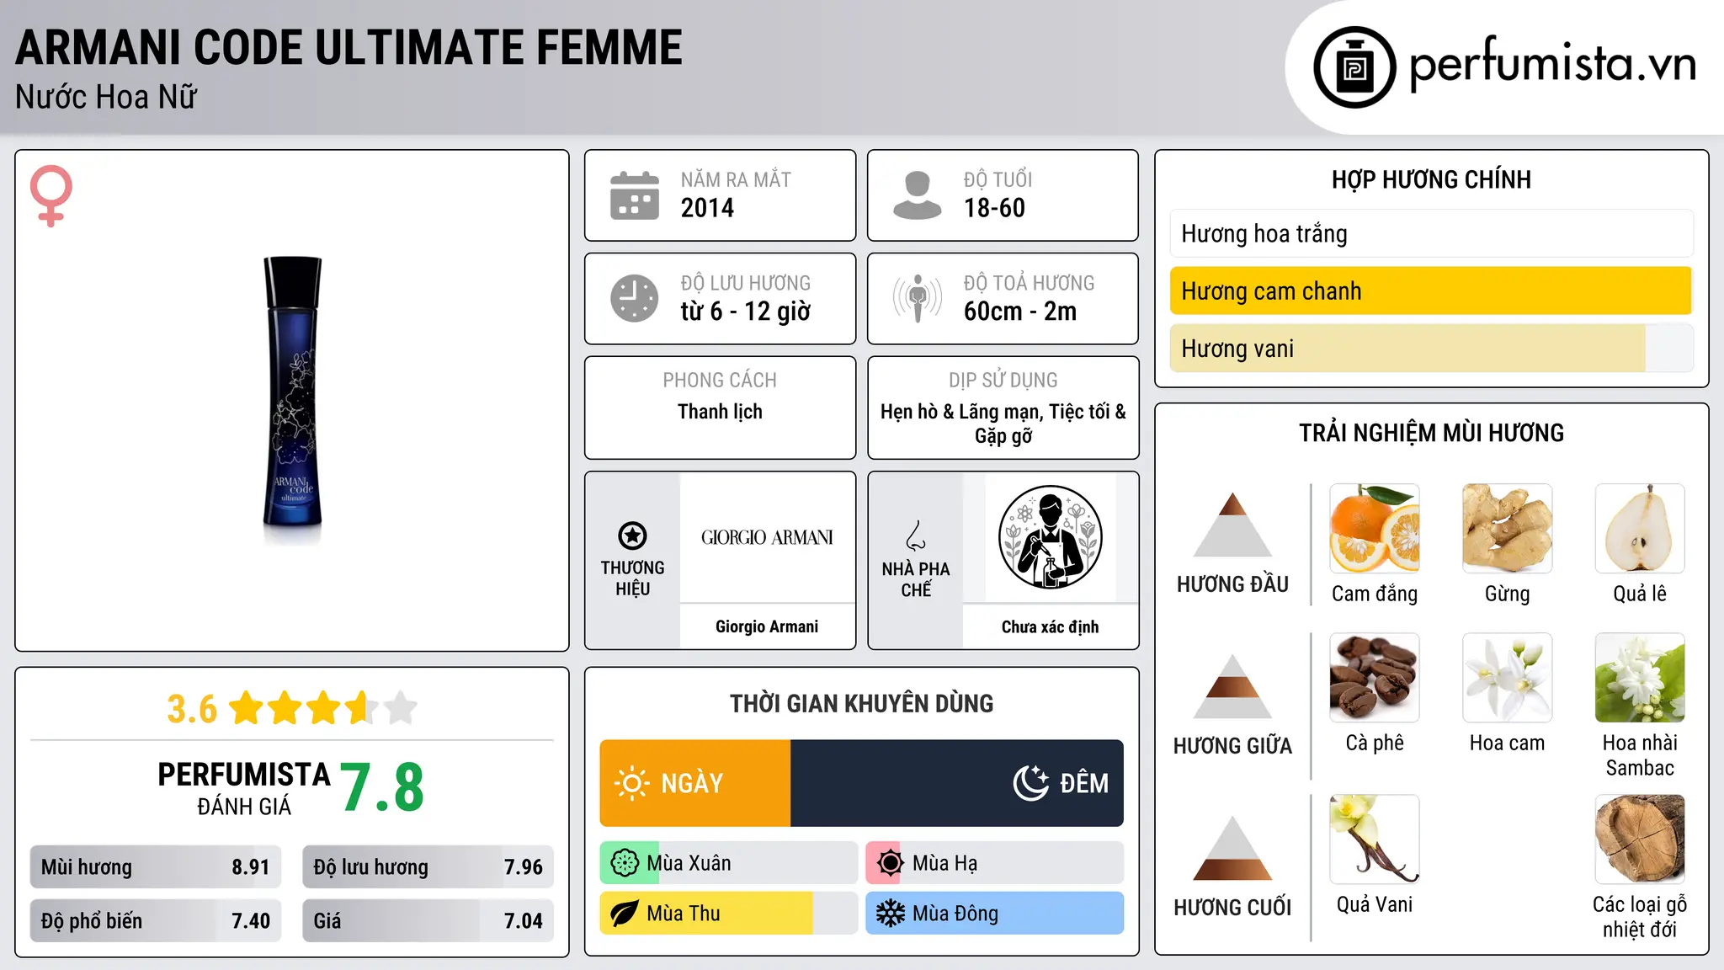Click the leaf icon for Mùa Thu
The height and width of the screenshot is (970, 1724).
point(625,914)
